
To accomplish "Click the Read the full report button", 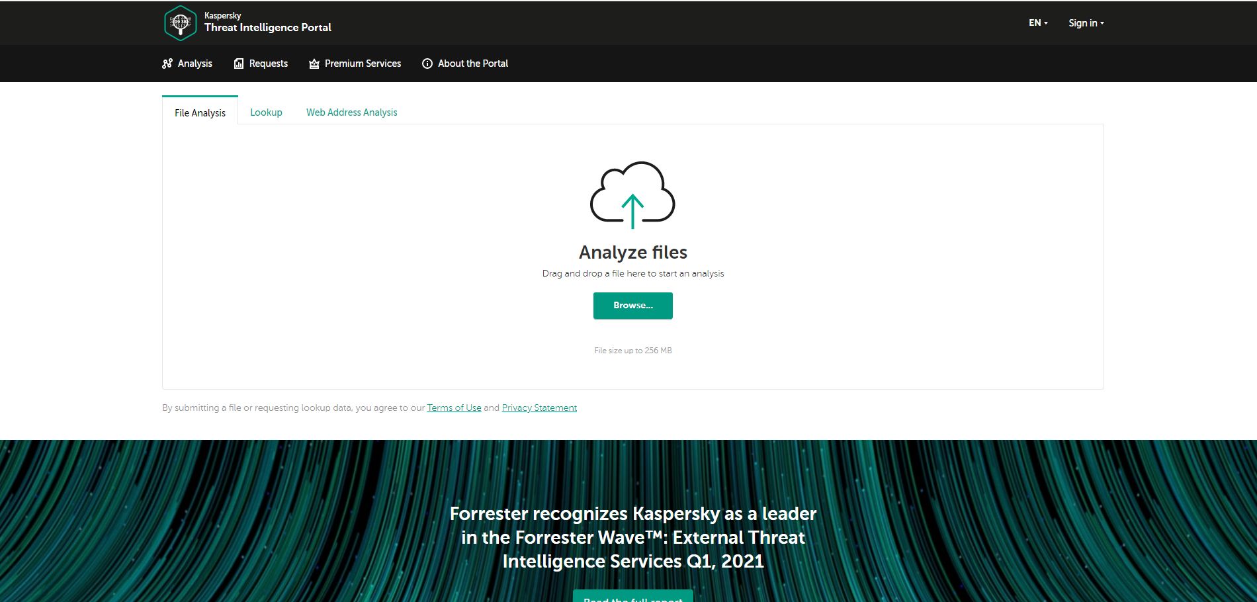I will [632, 596].
